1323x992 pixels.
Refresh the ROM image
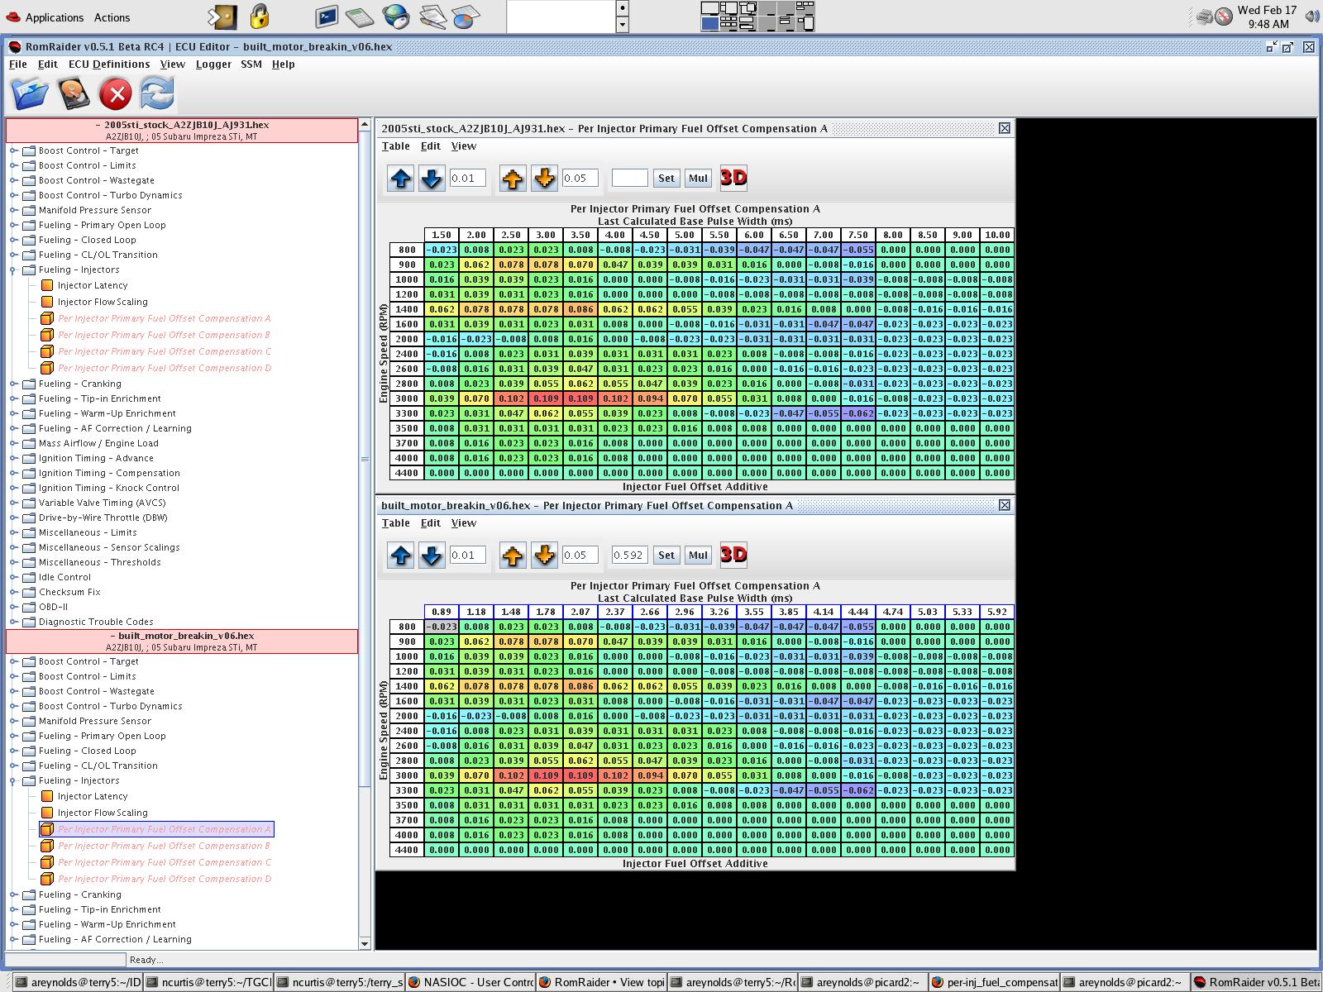(157, 94)
